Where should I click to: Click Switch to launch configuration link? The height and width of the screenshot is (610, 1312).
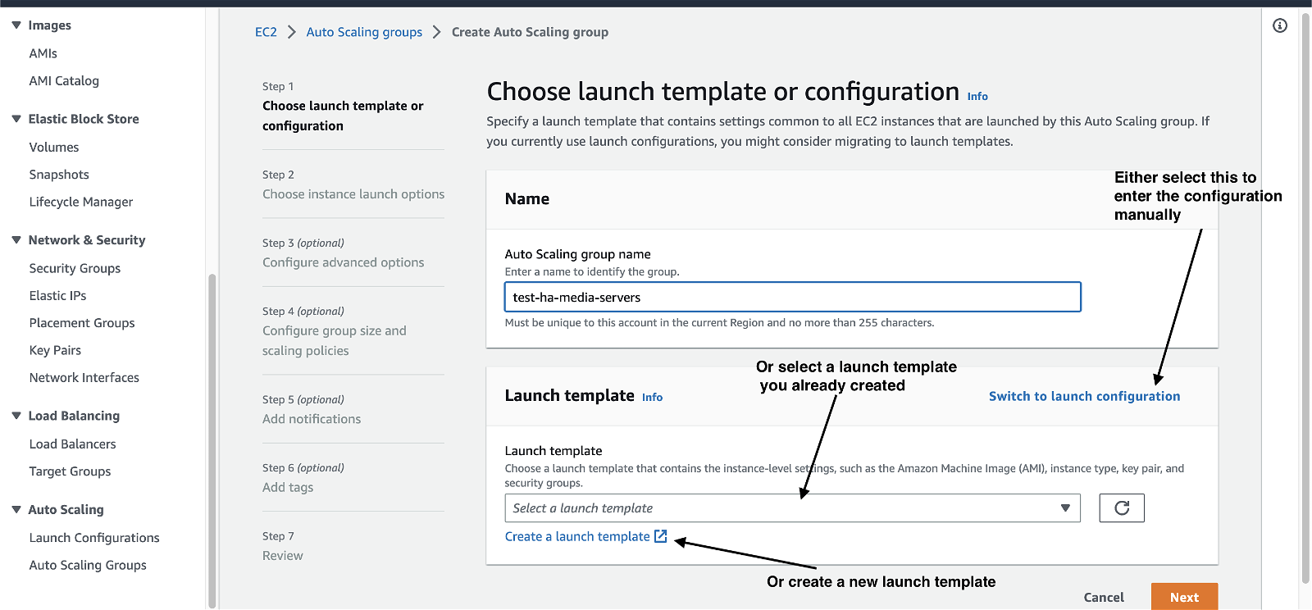tap(1084, 396)
